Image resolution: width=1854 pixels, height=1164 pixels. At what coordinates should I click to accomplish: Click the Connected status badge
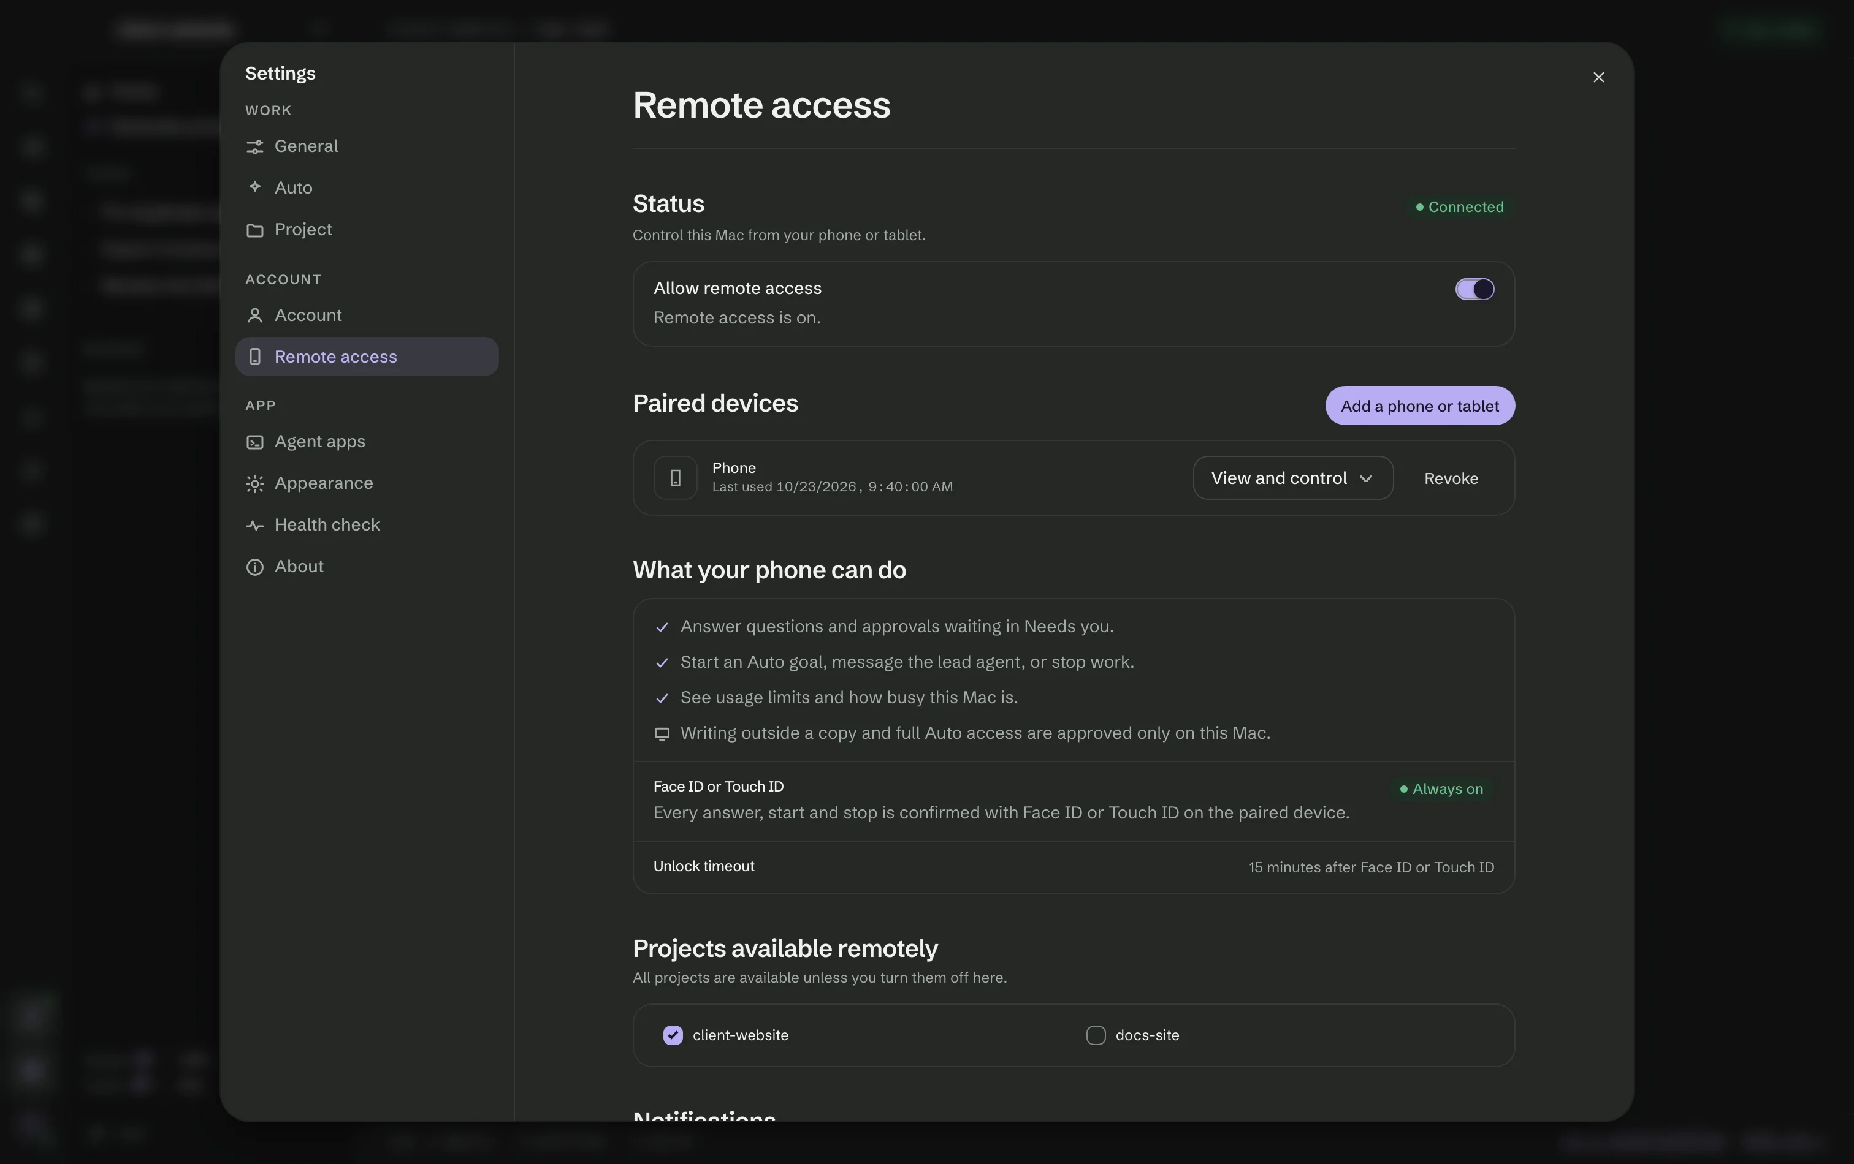tap(1459, 207)
